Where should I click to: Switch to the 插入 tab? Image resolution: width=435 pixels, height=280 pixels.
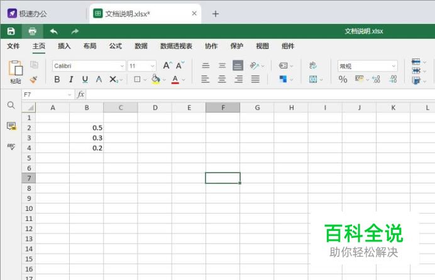tap(64, 46)
